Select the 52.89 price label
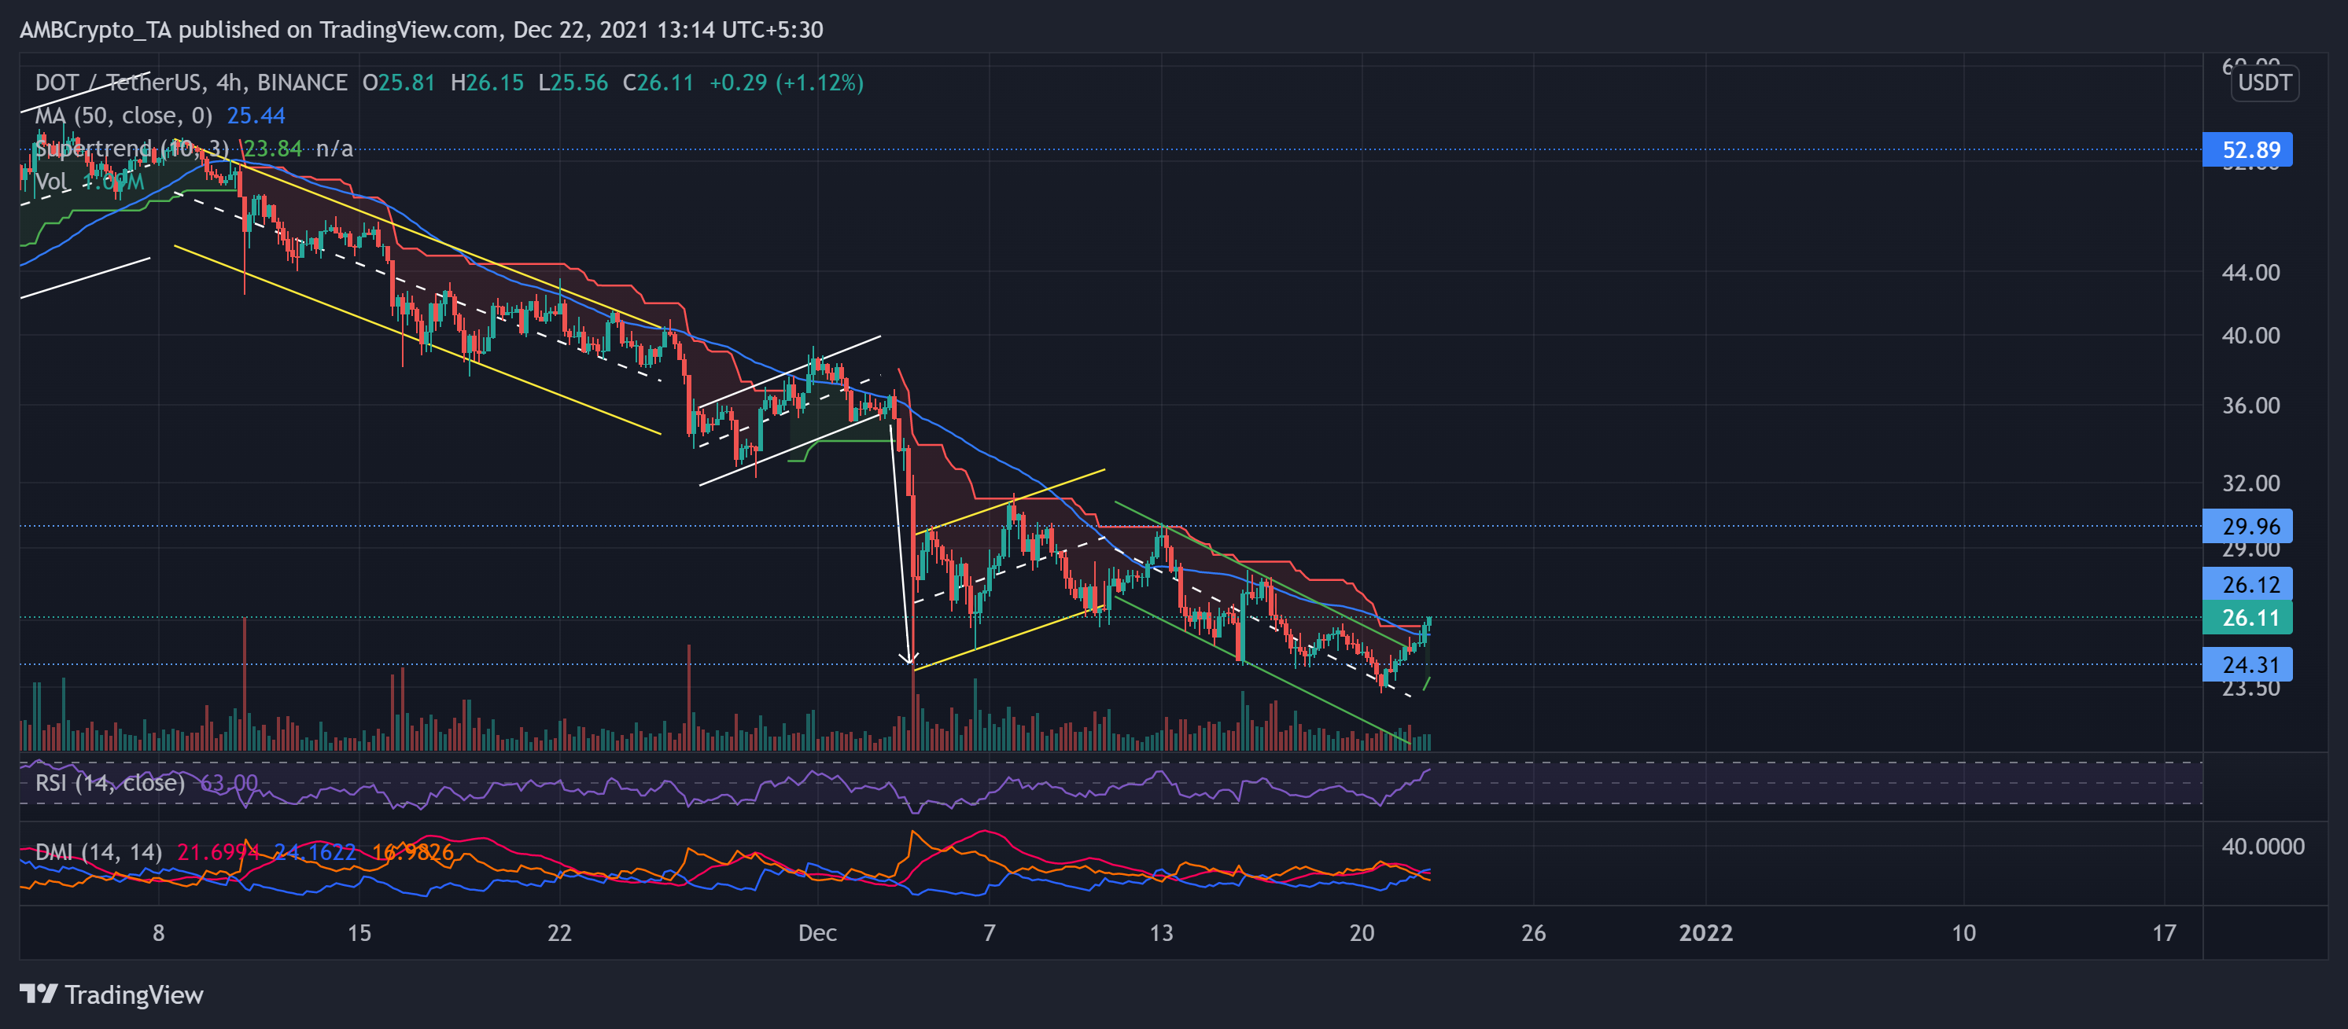The width and height of the screenshot is (2348, 1029). (x=2247, y=149)
